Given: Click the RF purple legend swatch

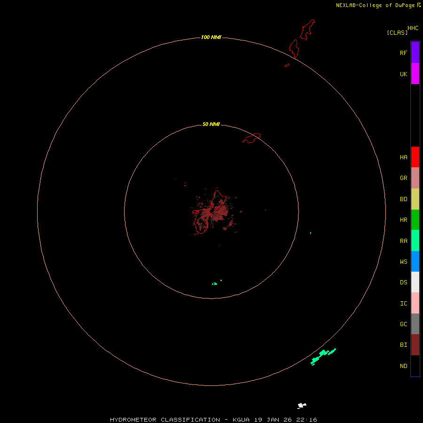Looking at the screenshot, I should [x=415, y=53].
